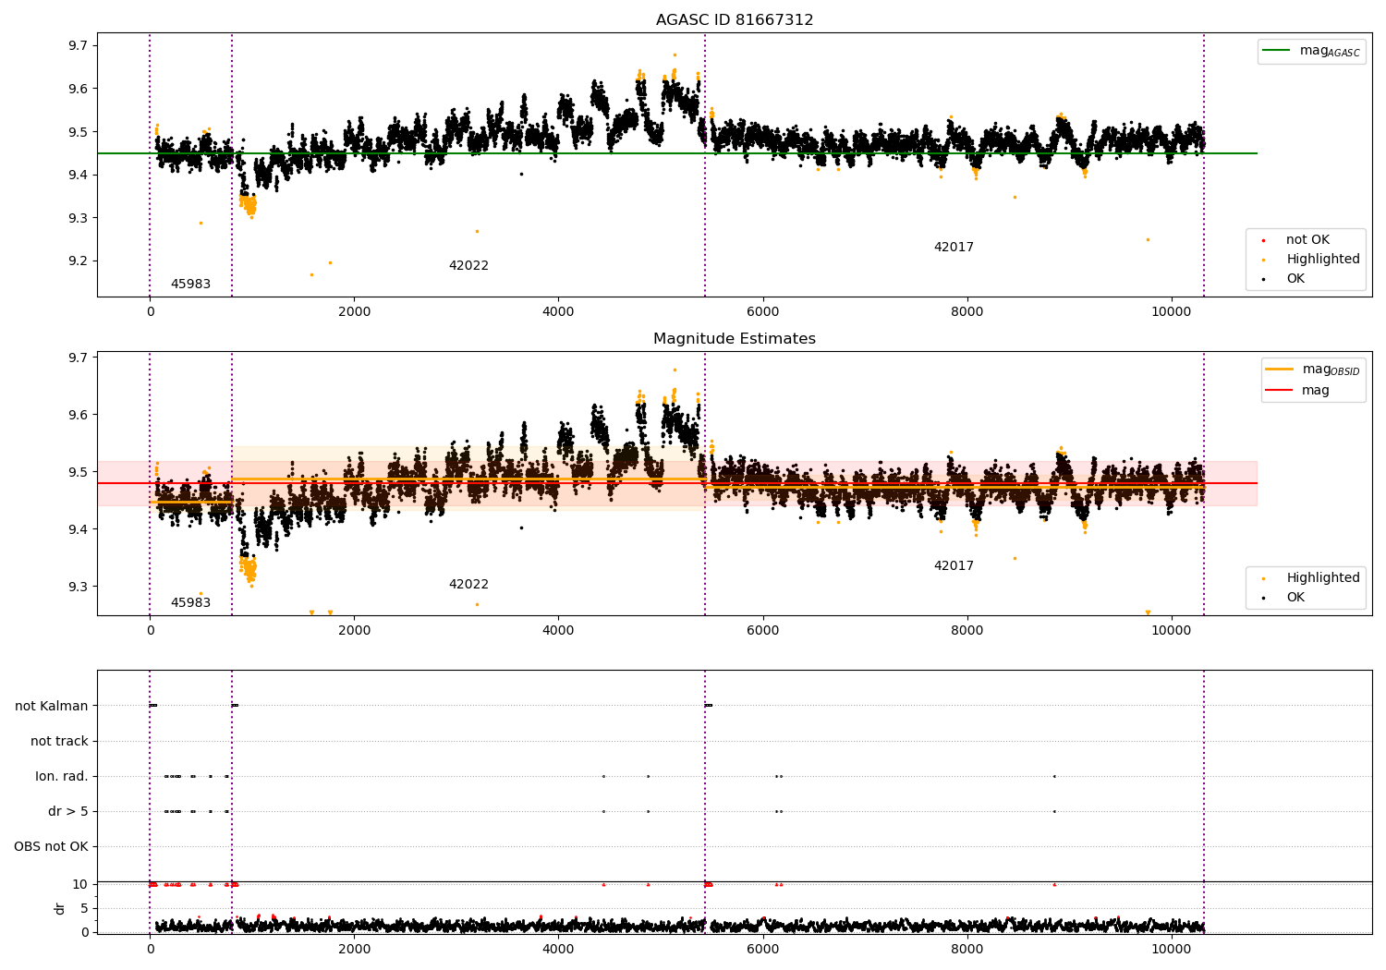Click the "OBS not OK" row label
Screen dimensions: 1386x970
point(51,847)
